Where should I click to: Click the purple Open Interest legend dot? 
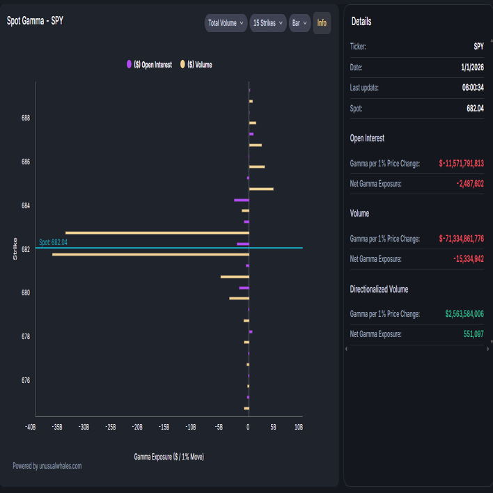click(129, 64)
